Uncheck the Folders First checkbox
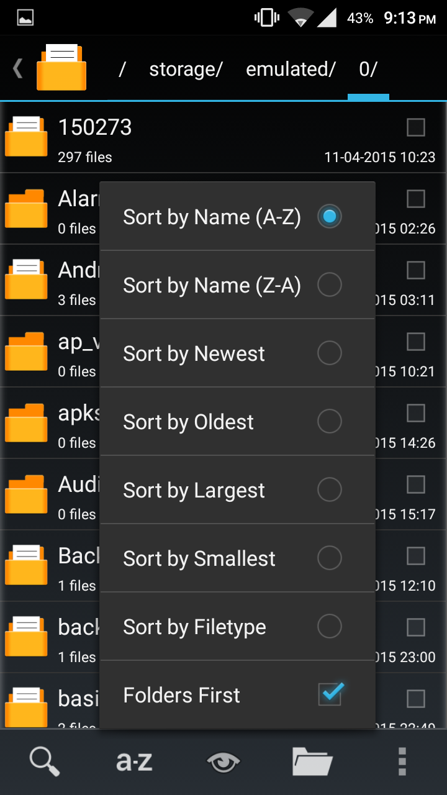Viewport: 447px width, 795px height. pyautogui.click(x=330, y=694)
